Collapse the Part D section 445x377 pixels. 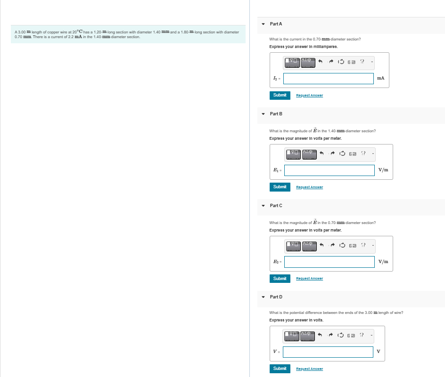pyautogui.click(x=263, y=297)
